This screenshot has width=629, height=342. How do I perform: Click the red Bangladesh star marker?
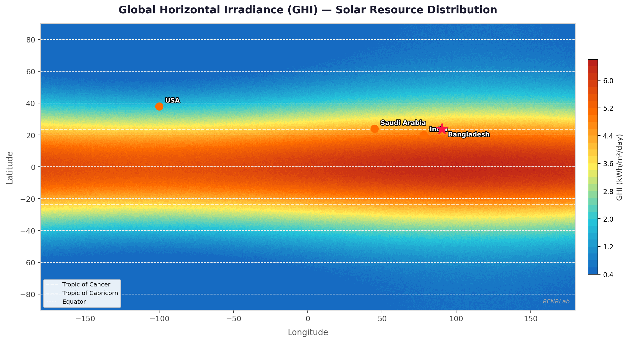coord(442,129)
